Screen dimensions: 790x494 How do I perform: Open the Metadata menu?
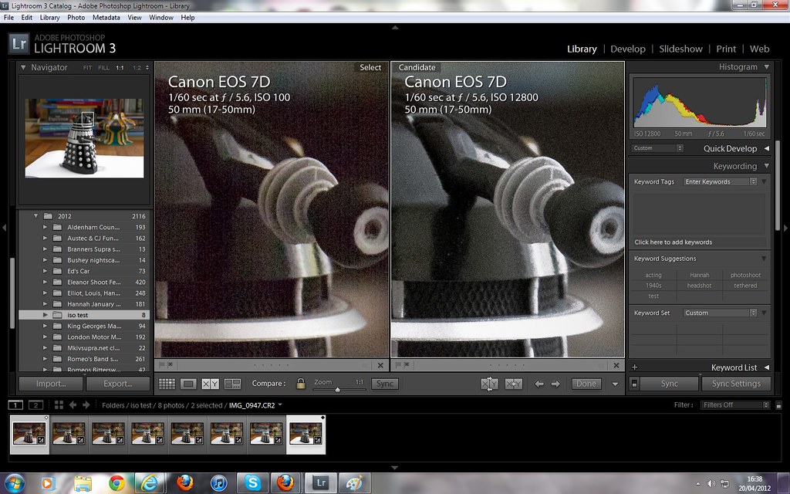tap(106, 17)
